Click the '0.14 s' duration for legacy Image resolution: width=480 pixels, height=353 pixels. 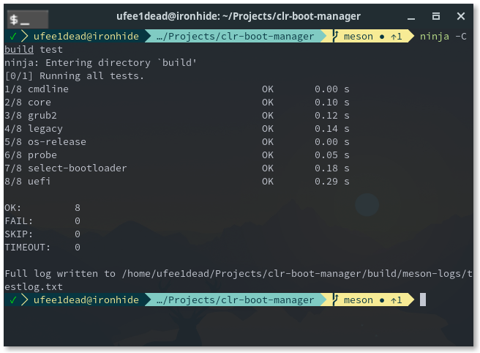click(x=332, y=129)
